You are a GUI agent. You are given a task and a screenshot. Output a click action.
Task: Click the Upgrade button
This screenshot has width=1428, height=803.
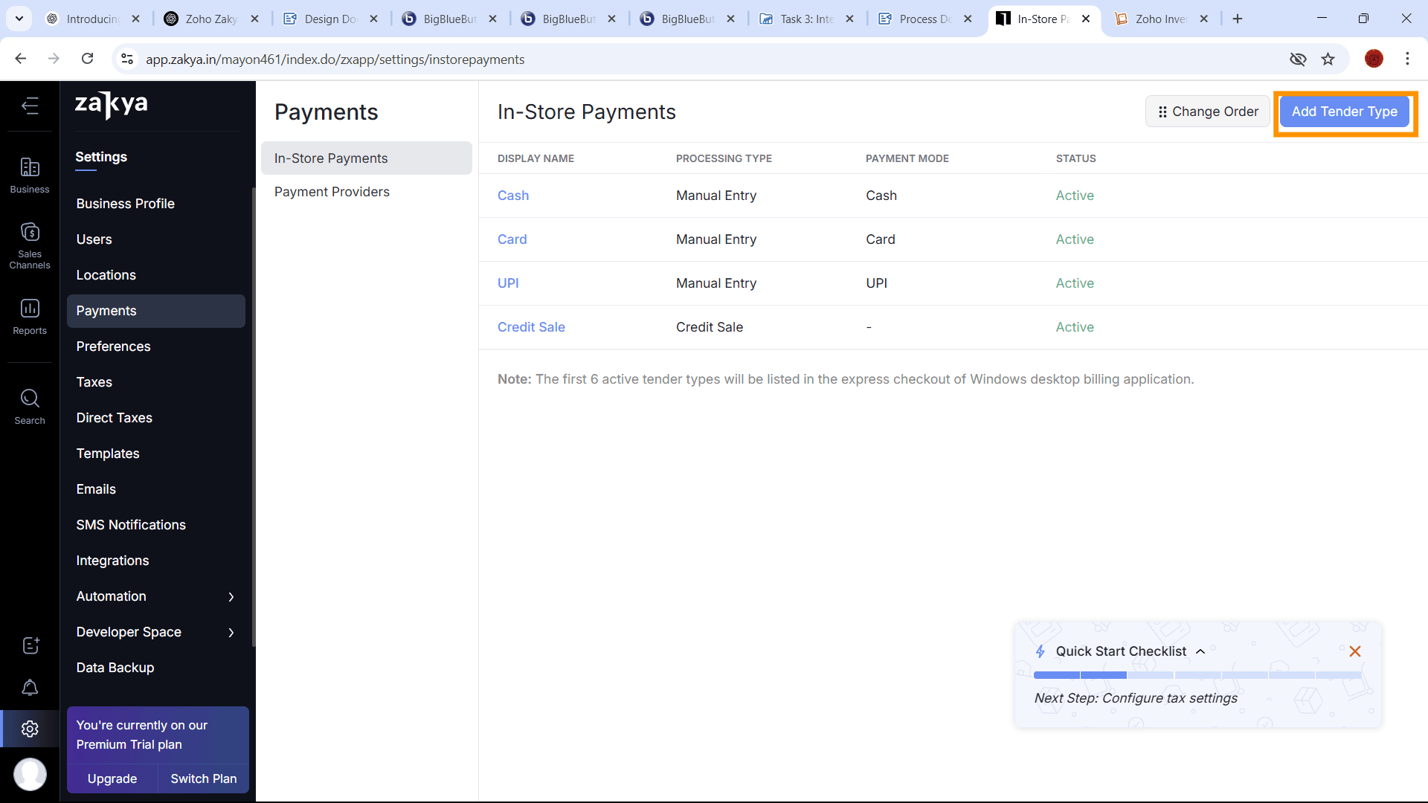(x=112, y=778)
